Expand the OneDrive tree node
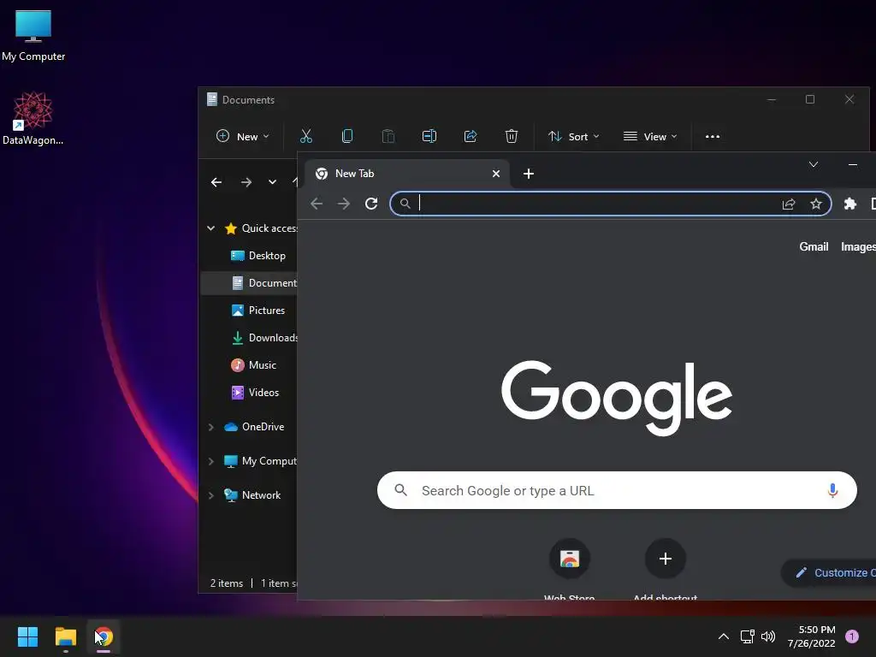The width and height of the screenshot is (876, 657). coord(210,427)
